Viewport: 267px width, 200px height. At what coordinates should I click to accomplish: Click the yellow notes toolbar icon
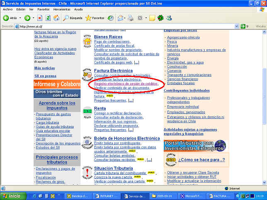[152, 18]
